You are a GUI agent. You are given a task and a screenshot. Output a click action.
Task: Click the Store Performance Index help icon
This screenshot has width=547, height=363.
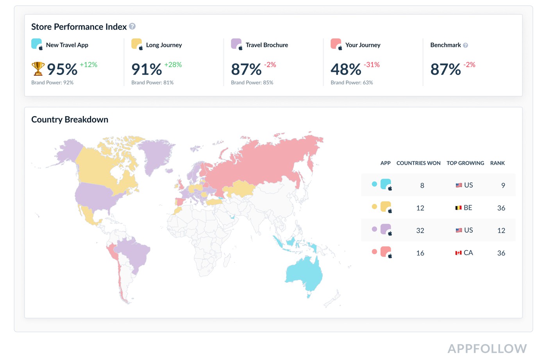pyautogui.click(x=132, y=26)
